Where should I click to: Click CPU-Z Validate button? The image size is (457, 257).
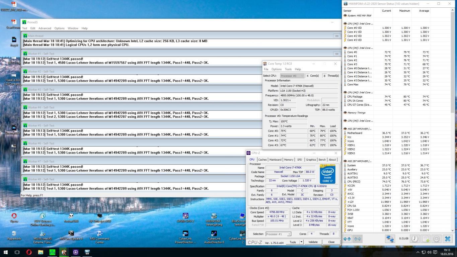coord(313,242)
